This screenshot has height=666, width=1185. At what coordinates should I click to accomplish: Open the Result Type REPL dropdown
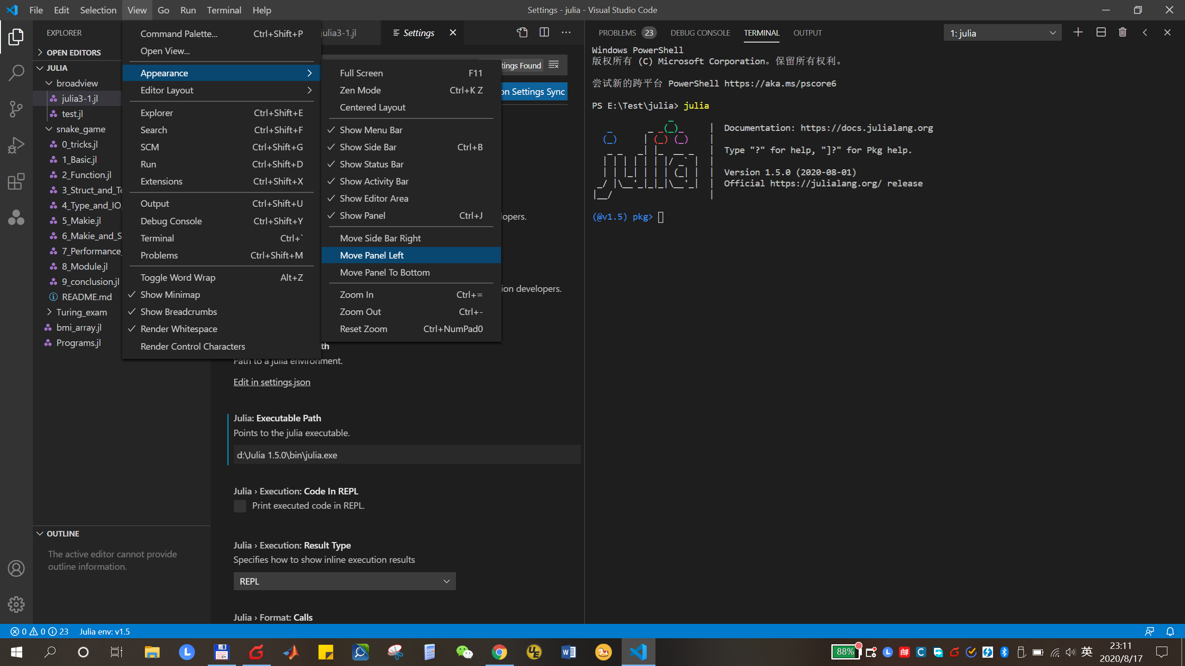tap(344, 581)
